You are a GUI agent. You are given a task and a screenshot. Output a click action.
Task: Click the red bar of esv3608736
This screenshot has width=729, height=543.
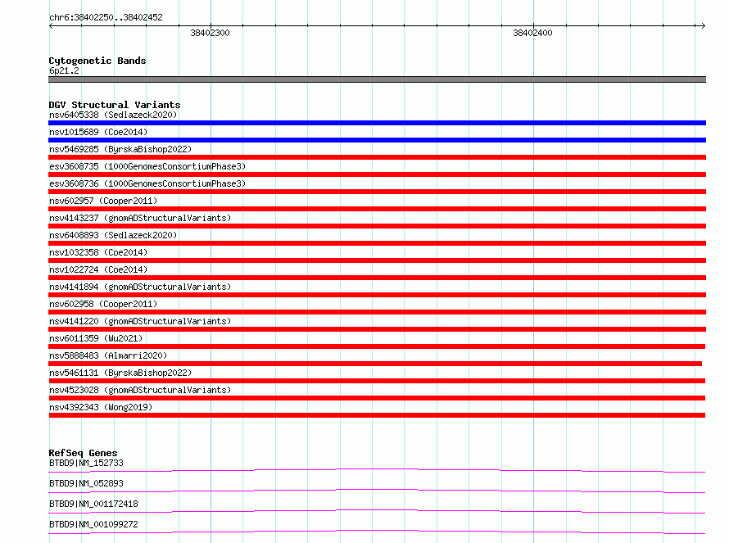[377, 192]
